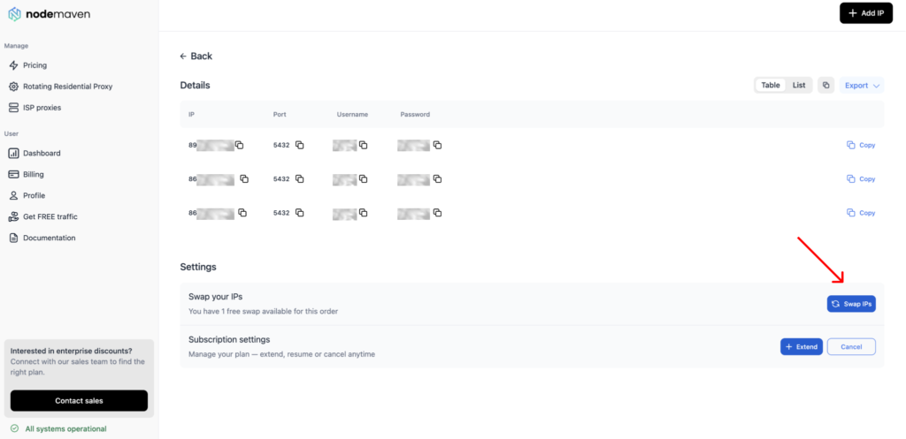
Task: Click the Username column header
Action: [352, 114]
